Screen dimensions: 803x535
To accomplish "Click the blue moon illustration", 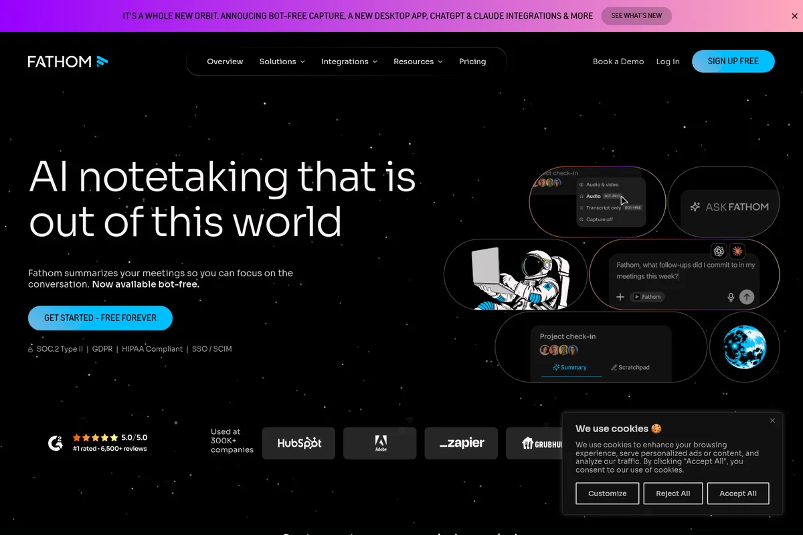I will click(x=744, y=347).
